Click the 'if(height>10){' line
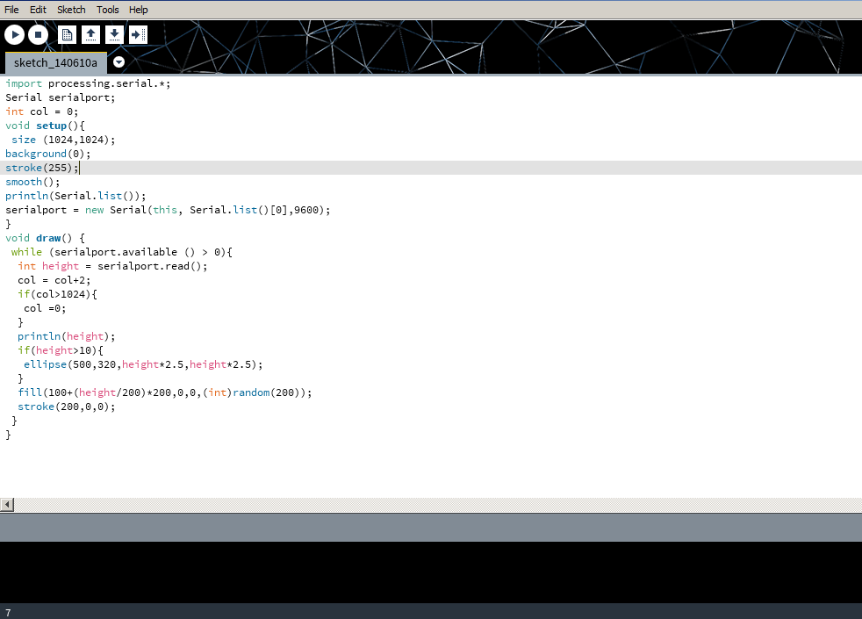 click(x=61, y=350)
